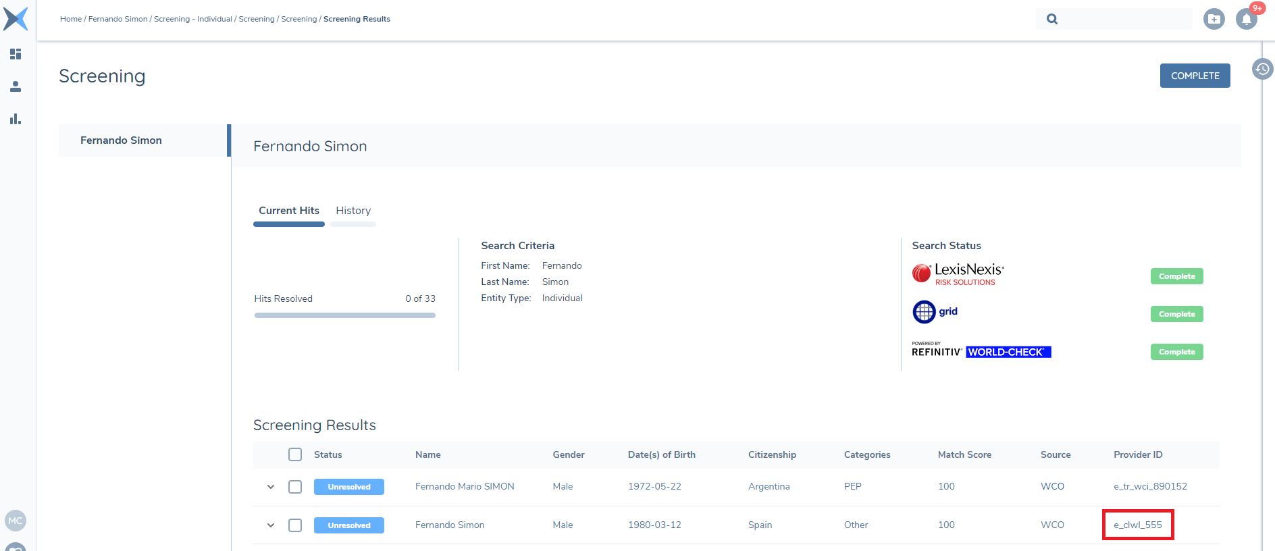Screen dimensions: 1275x551
Task: Click the Hits Resolved progress bar
Action: [x=344, y=315]
